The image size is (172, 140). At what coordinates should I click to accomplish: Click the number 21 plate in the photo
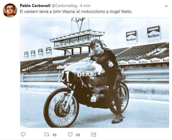click(65, 76)
